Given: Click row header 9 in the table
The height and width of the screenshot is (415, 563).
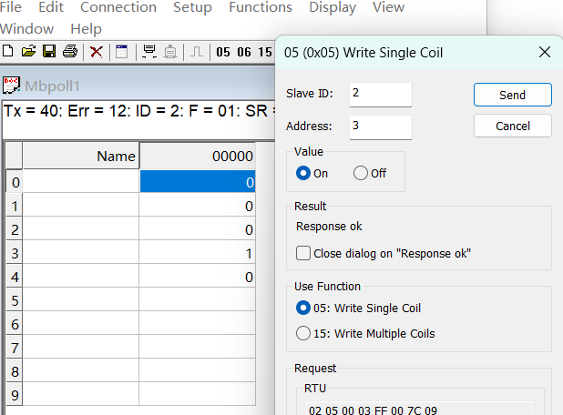Looking at the screenshot, I should (15, 395).
